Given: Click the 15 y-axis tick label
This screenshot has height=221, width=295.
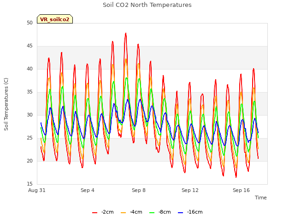Looking at the screenshot, I should coord(29,184).
